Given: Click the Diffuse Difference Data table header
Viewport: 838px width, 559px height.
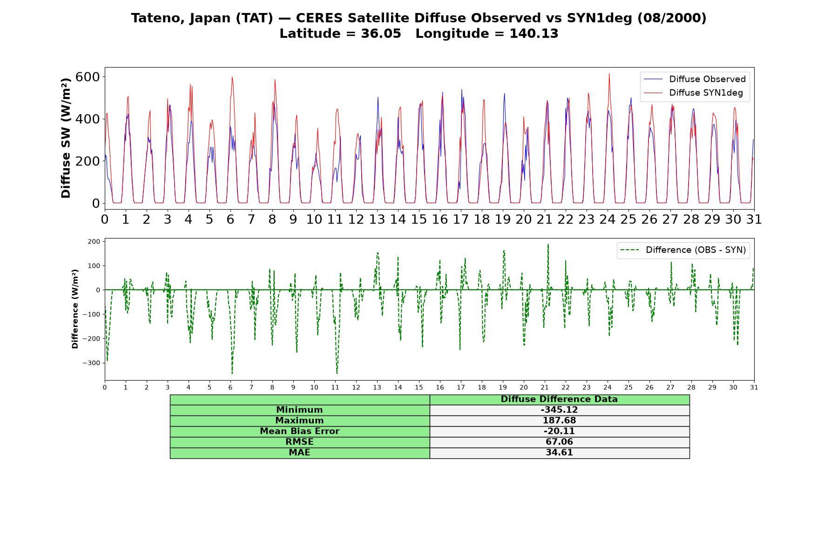Looking at the screenshot, I should [559, 399].
